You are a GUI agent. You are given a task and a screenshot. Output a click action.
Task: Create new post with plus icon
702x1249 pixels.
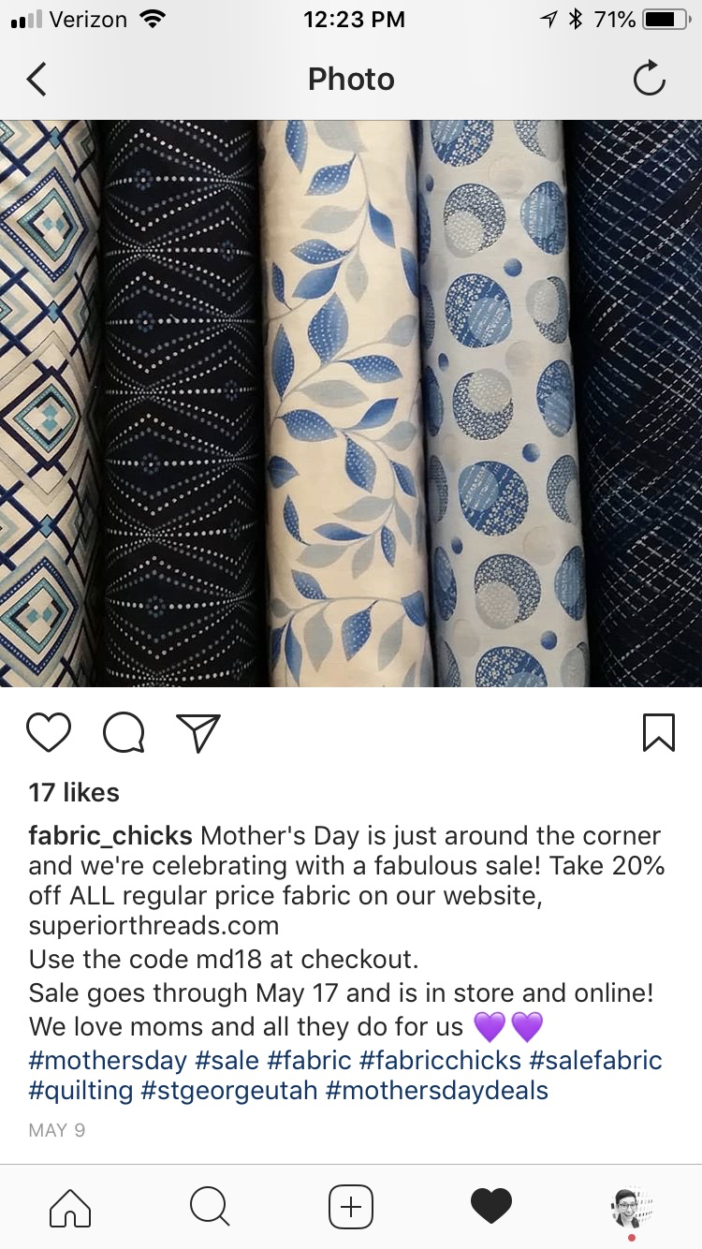coord(351,1207)
